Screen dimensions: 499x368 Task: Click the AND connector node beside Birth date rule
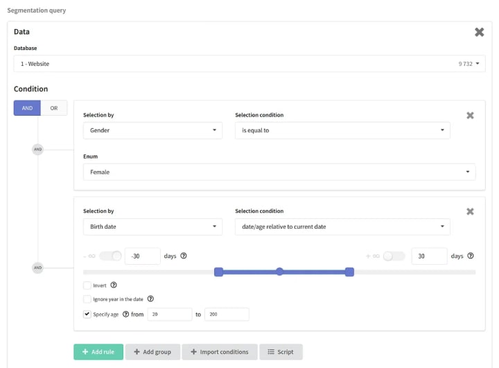tap(38, 268)
